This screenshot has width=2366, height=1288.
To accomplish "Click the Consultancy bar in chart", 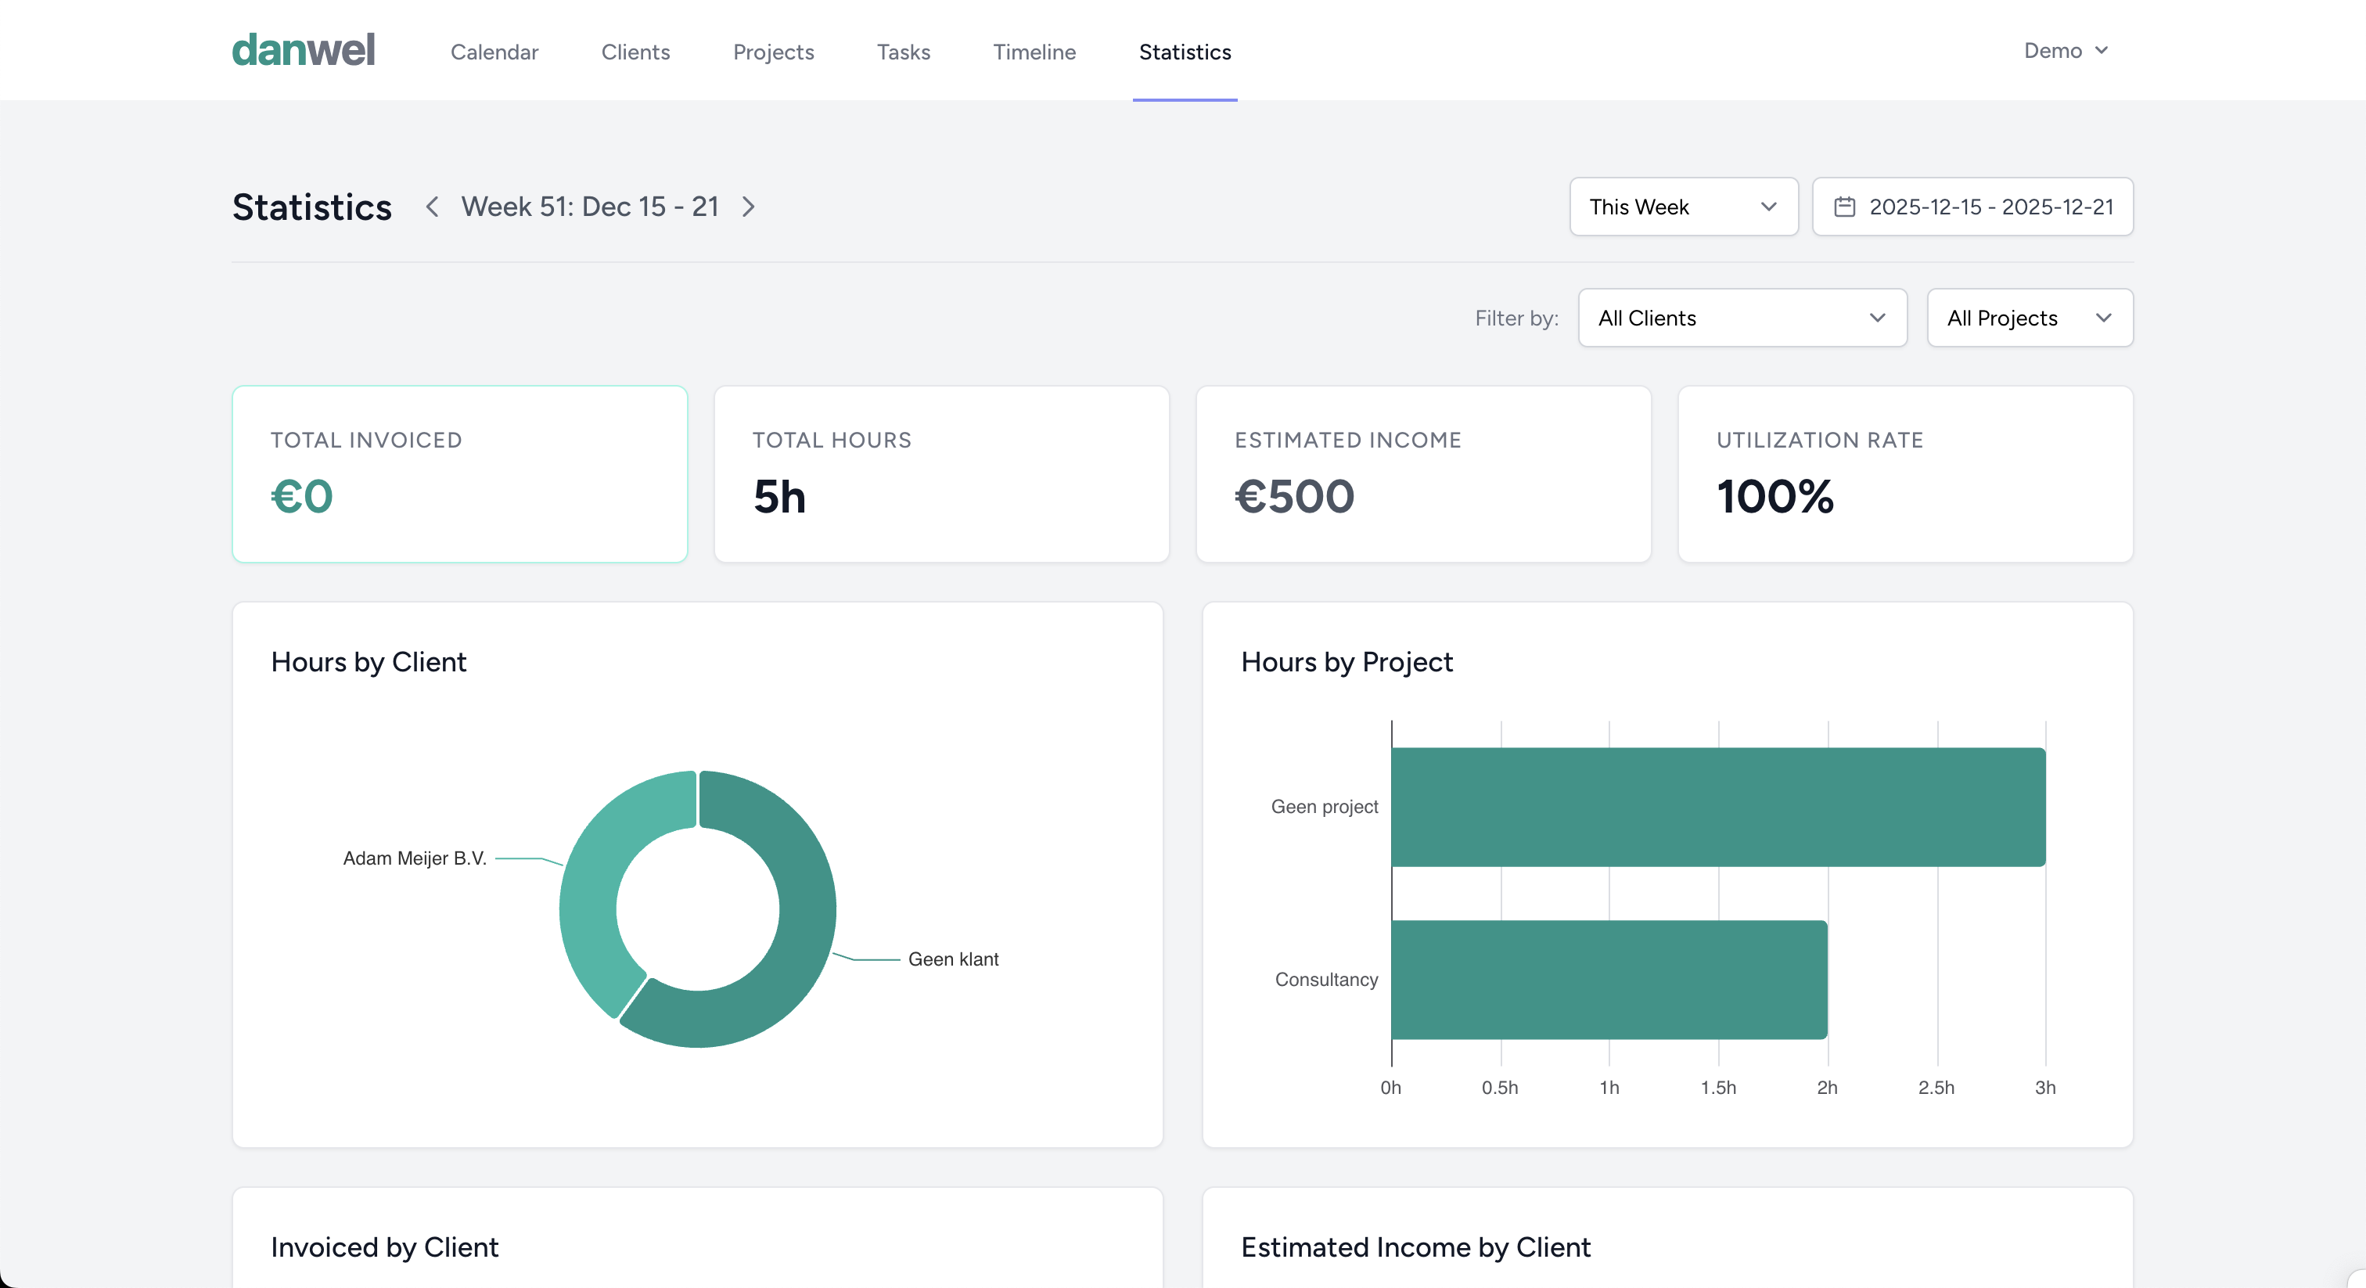I will (x=1609, y=980).
